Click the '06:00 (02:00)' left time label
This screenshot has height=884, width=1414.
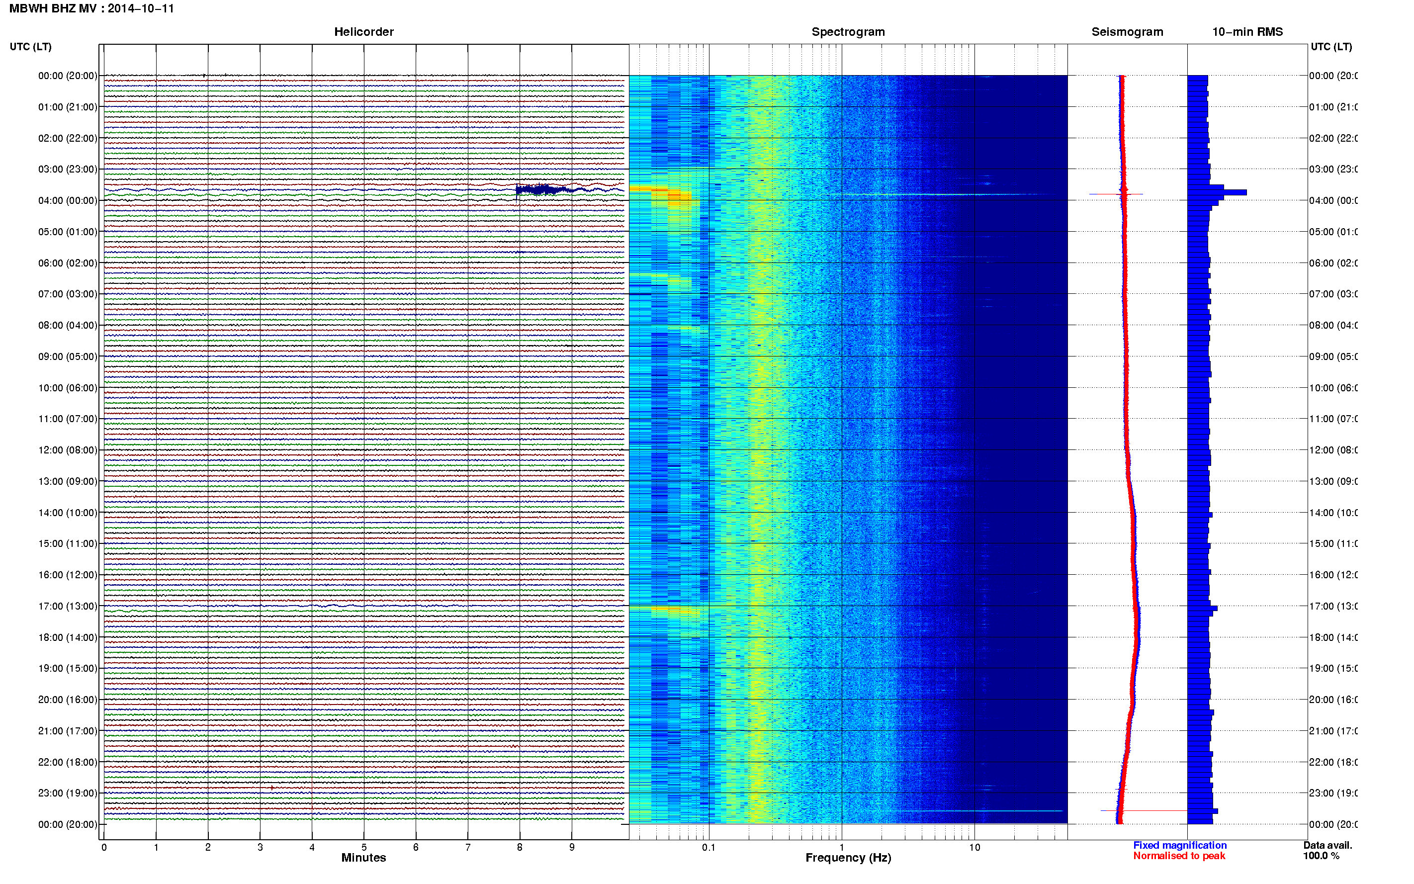(x=68, y=263)
